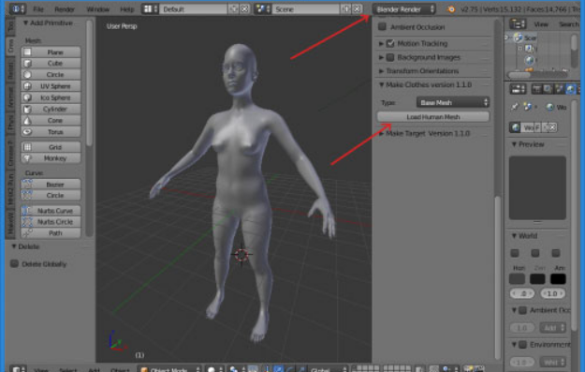This screenshot has height=372, width=585.
Task: Open the Outliner View menu
Action: click(x=541, y=24)
